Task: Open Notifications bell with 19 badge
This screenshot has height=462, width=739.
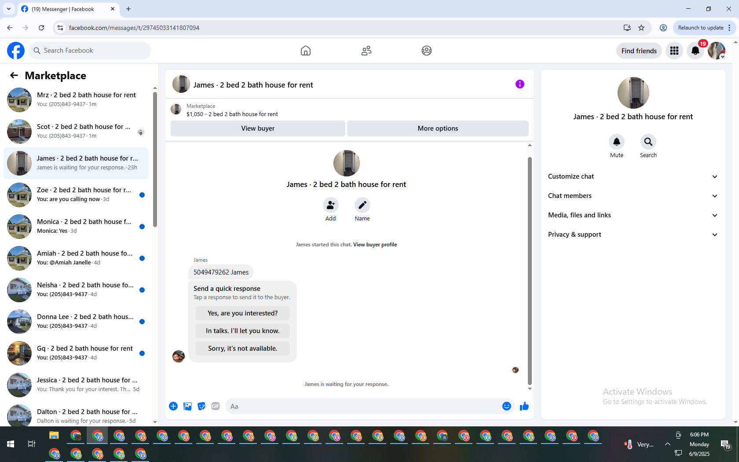Action: (x=695, y=51)
